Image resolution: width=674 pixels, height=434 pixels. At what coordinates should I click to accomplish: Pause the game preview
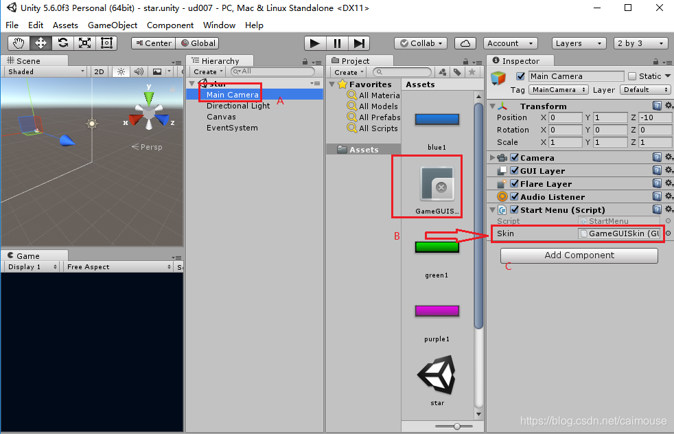(x=337, y=43)
